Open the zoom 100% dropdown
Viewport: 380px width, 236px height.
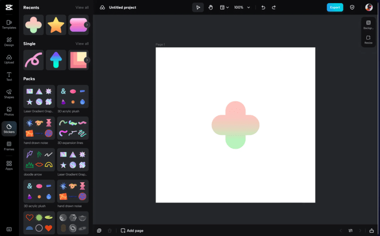242,7
